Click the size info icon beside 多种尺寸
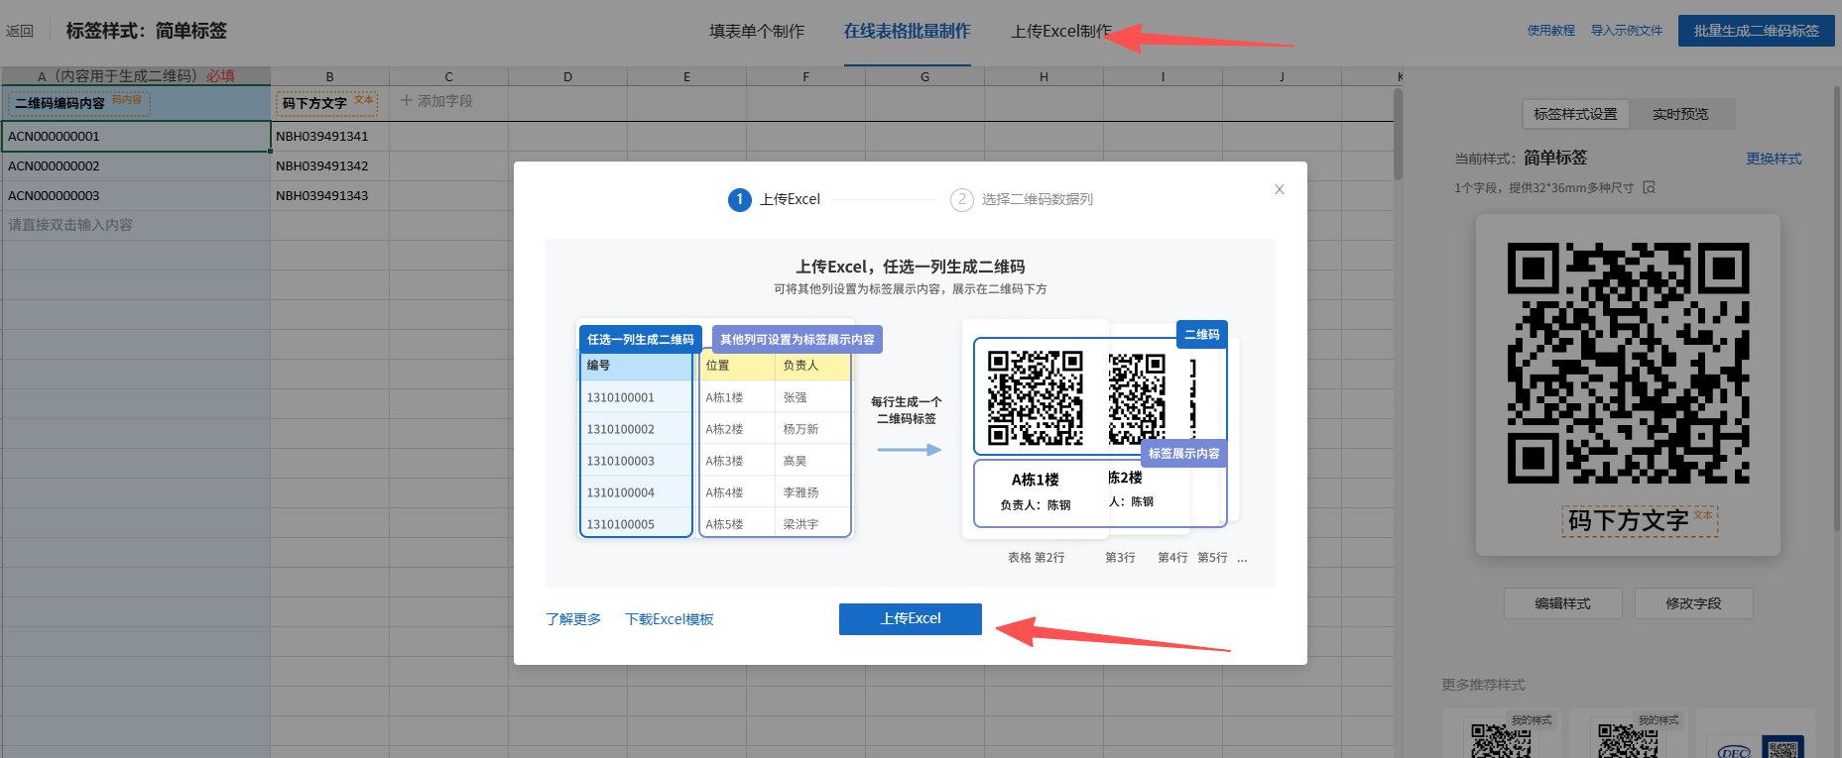The width and height of the screenshot is (1842, 758). [1649, 187]
